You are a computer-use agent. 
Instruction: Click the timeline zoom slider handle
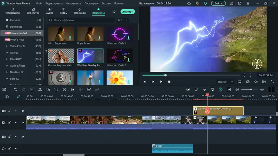click(x=251, y=89)
